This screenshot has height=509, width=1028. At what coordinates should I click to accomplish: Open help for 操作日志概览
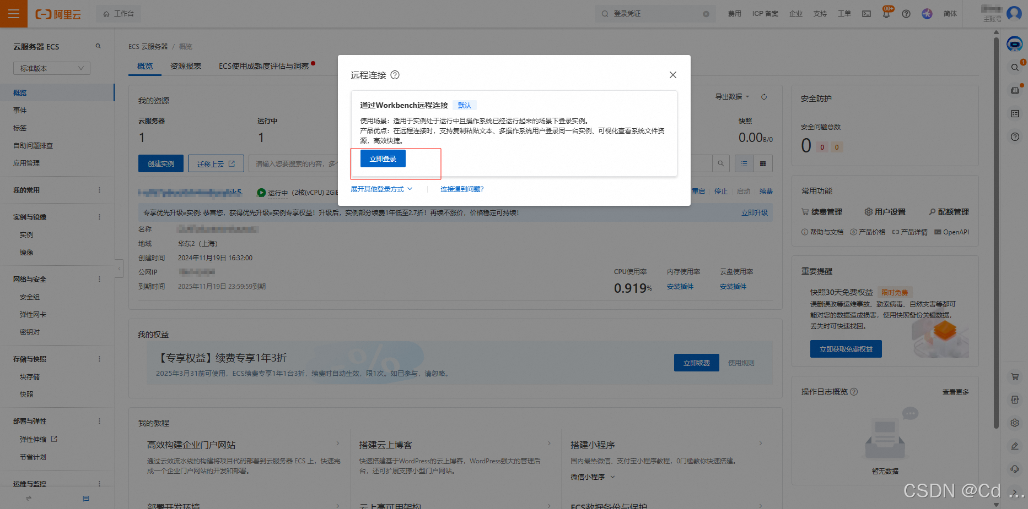[854, 392]
